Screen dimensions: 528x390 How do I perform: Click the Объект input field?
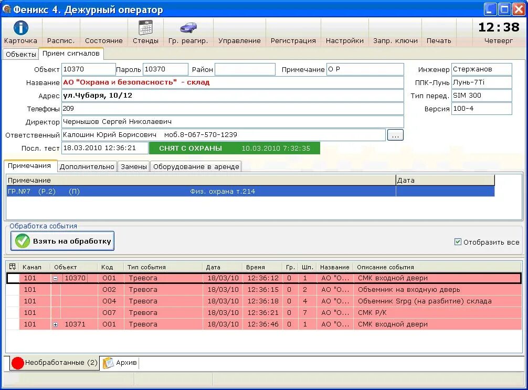pyautogui.click(x=89, y=69)
